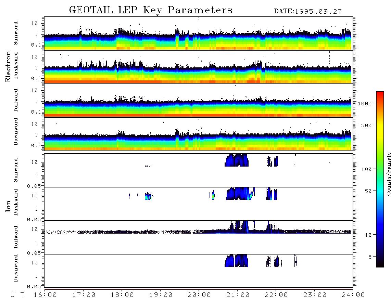
Task: Click the 24:00 time axis label
Action: tap(353, 295)
